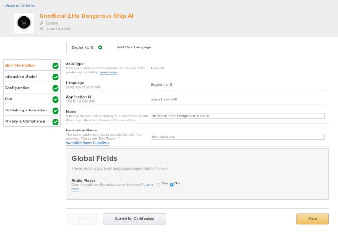Open the Privacy & Compliance section
Viewport: 338px width, 235px height.
tap(32, 121)
